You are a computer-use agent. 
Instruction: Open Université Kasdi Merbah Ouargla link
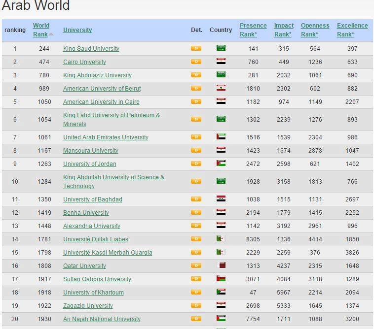[108, 253]
